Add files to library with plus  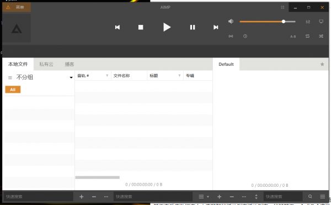pos(82,197)
